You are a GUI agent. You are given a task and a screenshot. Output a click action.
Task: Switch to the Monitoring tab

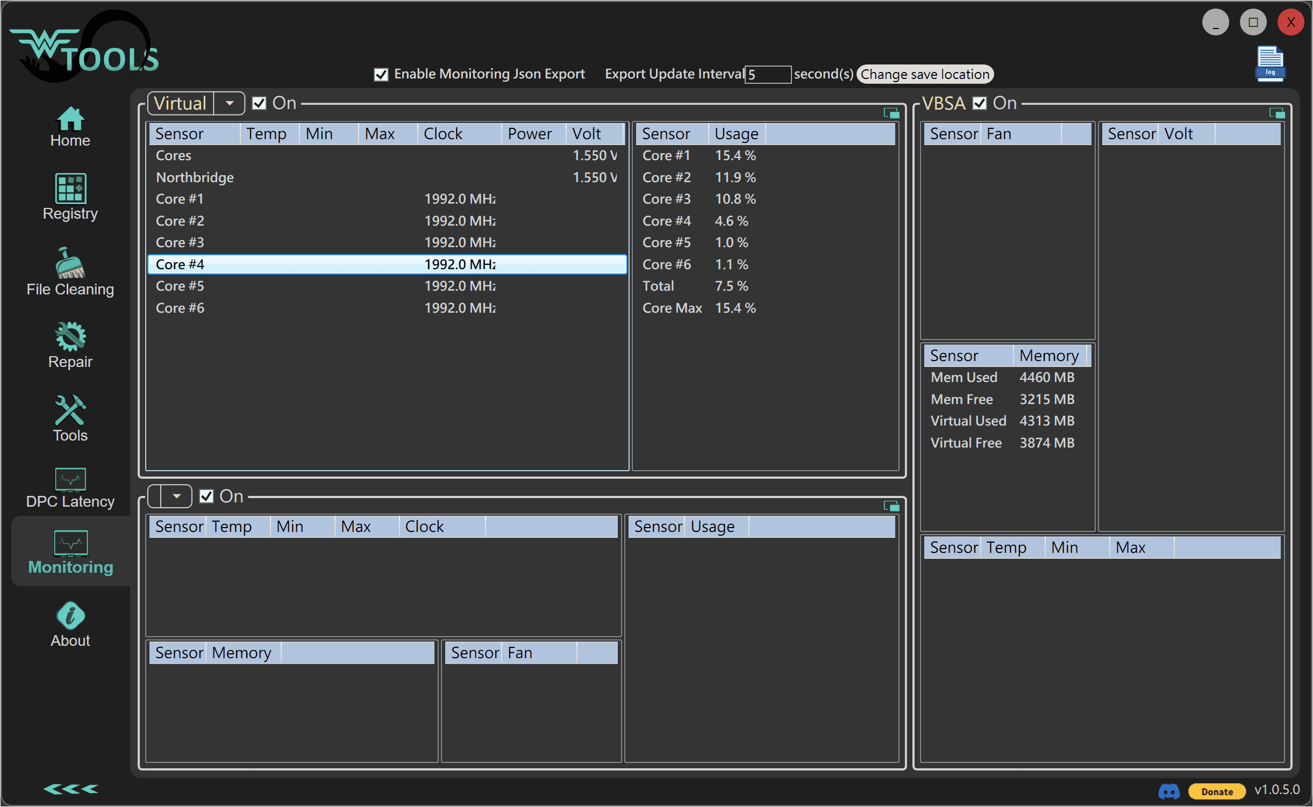70,552
